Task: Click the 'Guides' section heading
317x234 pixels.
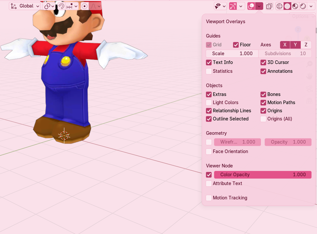Action: [213, 36]
